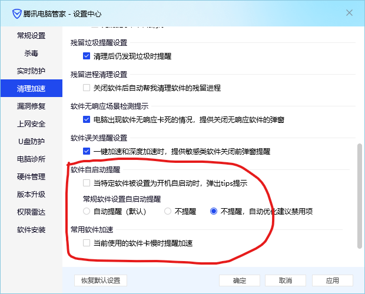The width and height of the screenshot is (365, 294).
Task: Toggle the 电脑出现软件无响应卡死 popup checkbox
Action: [x=87, y=120]
